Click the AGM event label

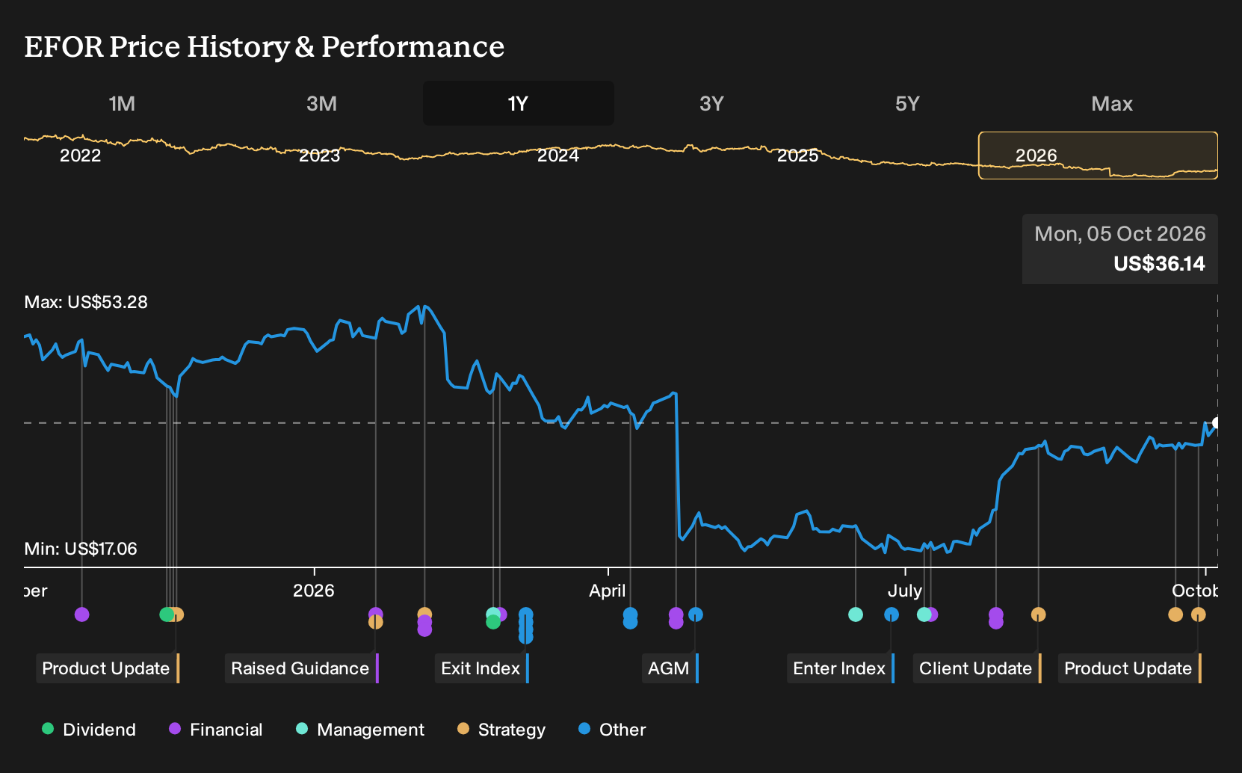click(670, 668)
